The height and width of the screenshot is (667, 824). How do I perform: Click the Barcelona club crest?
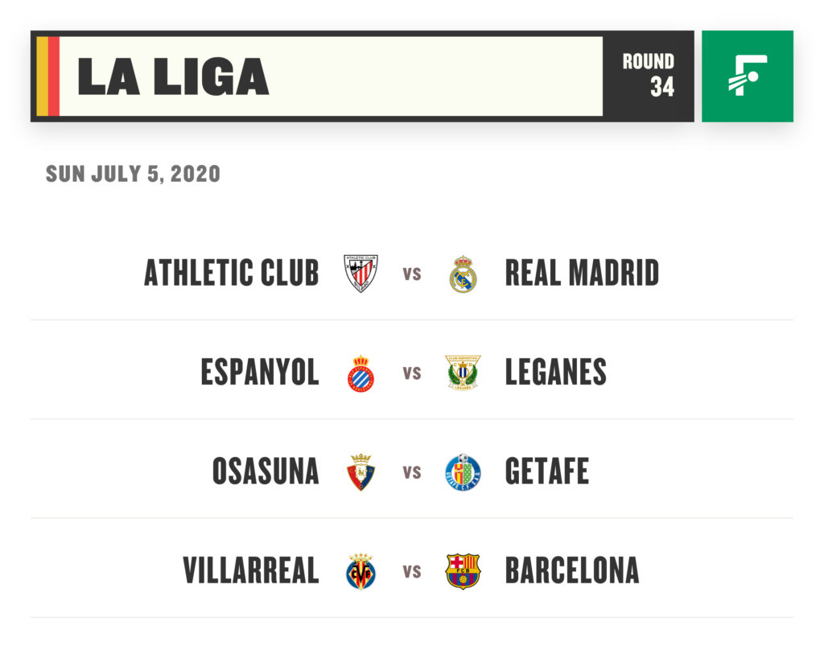pyautogui.click(x=463, y=570)
